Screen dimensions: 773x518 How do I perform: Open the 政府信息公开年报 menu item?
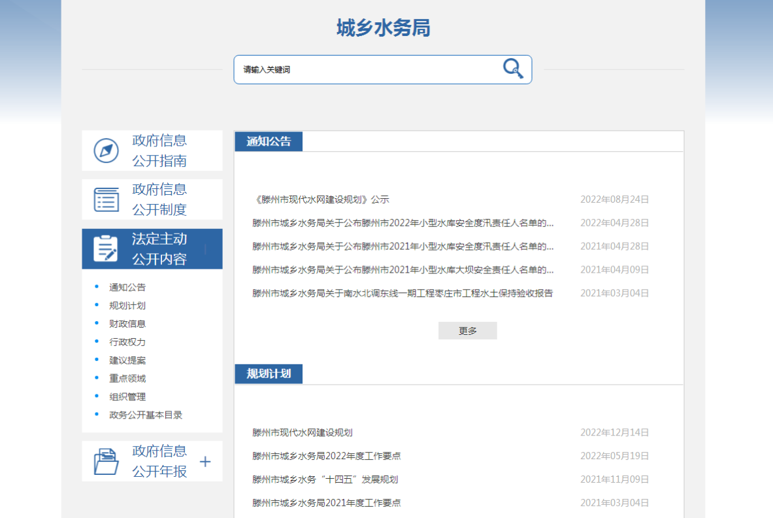(x=152, y=461)
